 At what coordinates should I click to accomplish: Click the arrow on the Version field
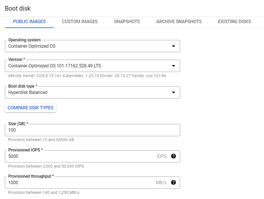(173, 66)
